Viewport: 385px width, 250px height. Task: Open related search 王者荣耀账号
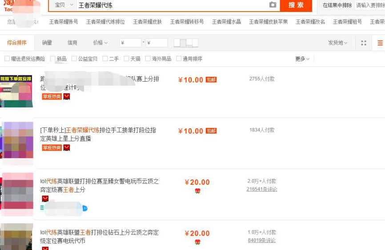[x=64, y=22]
